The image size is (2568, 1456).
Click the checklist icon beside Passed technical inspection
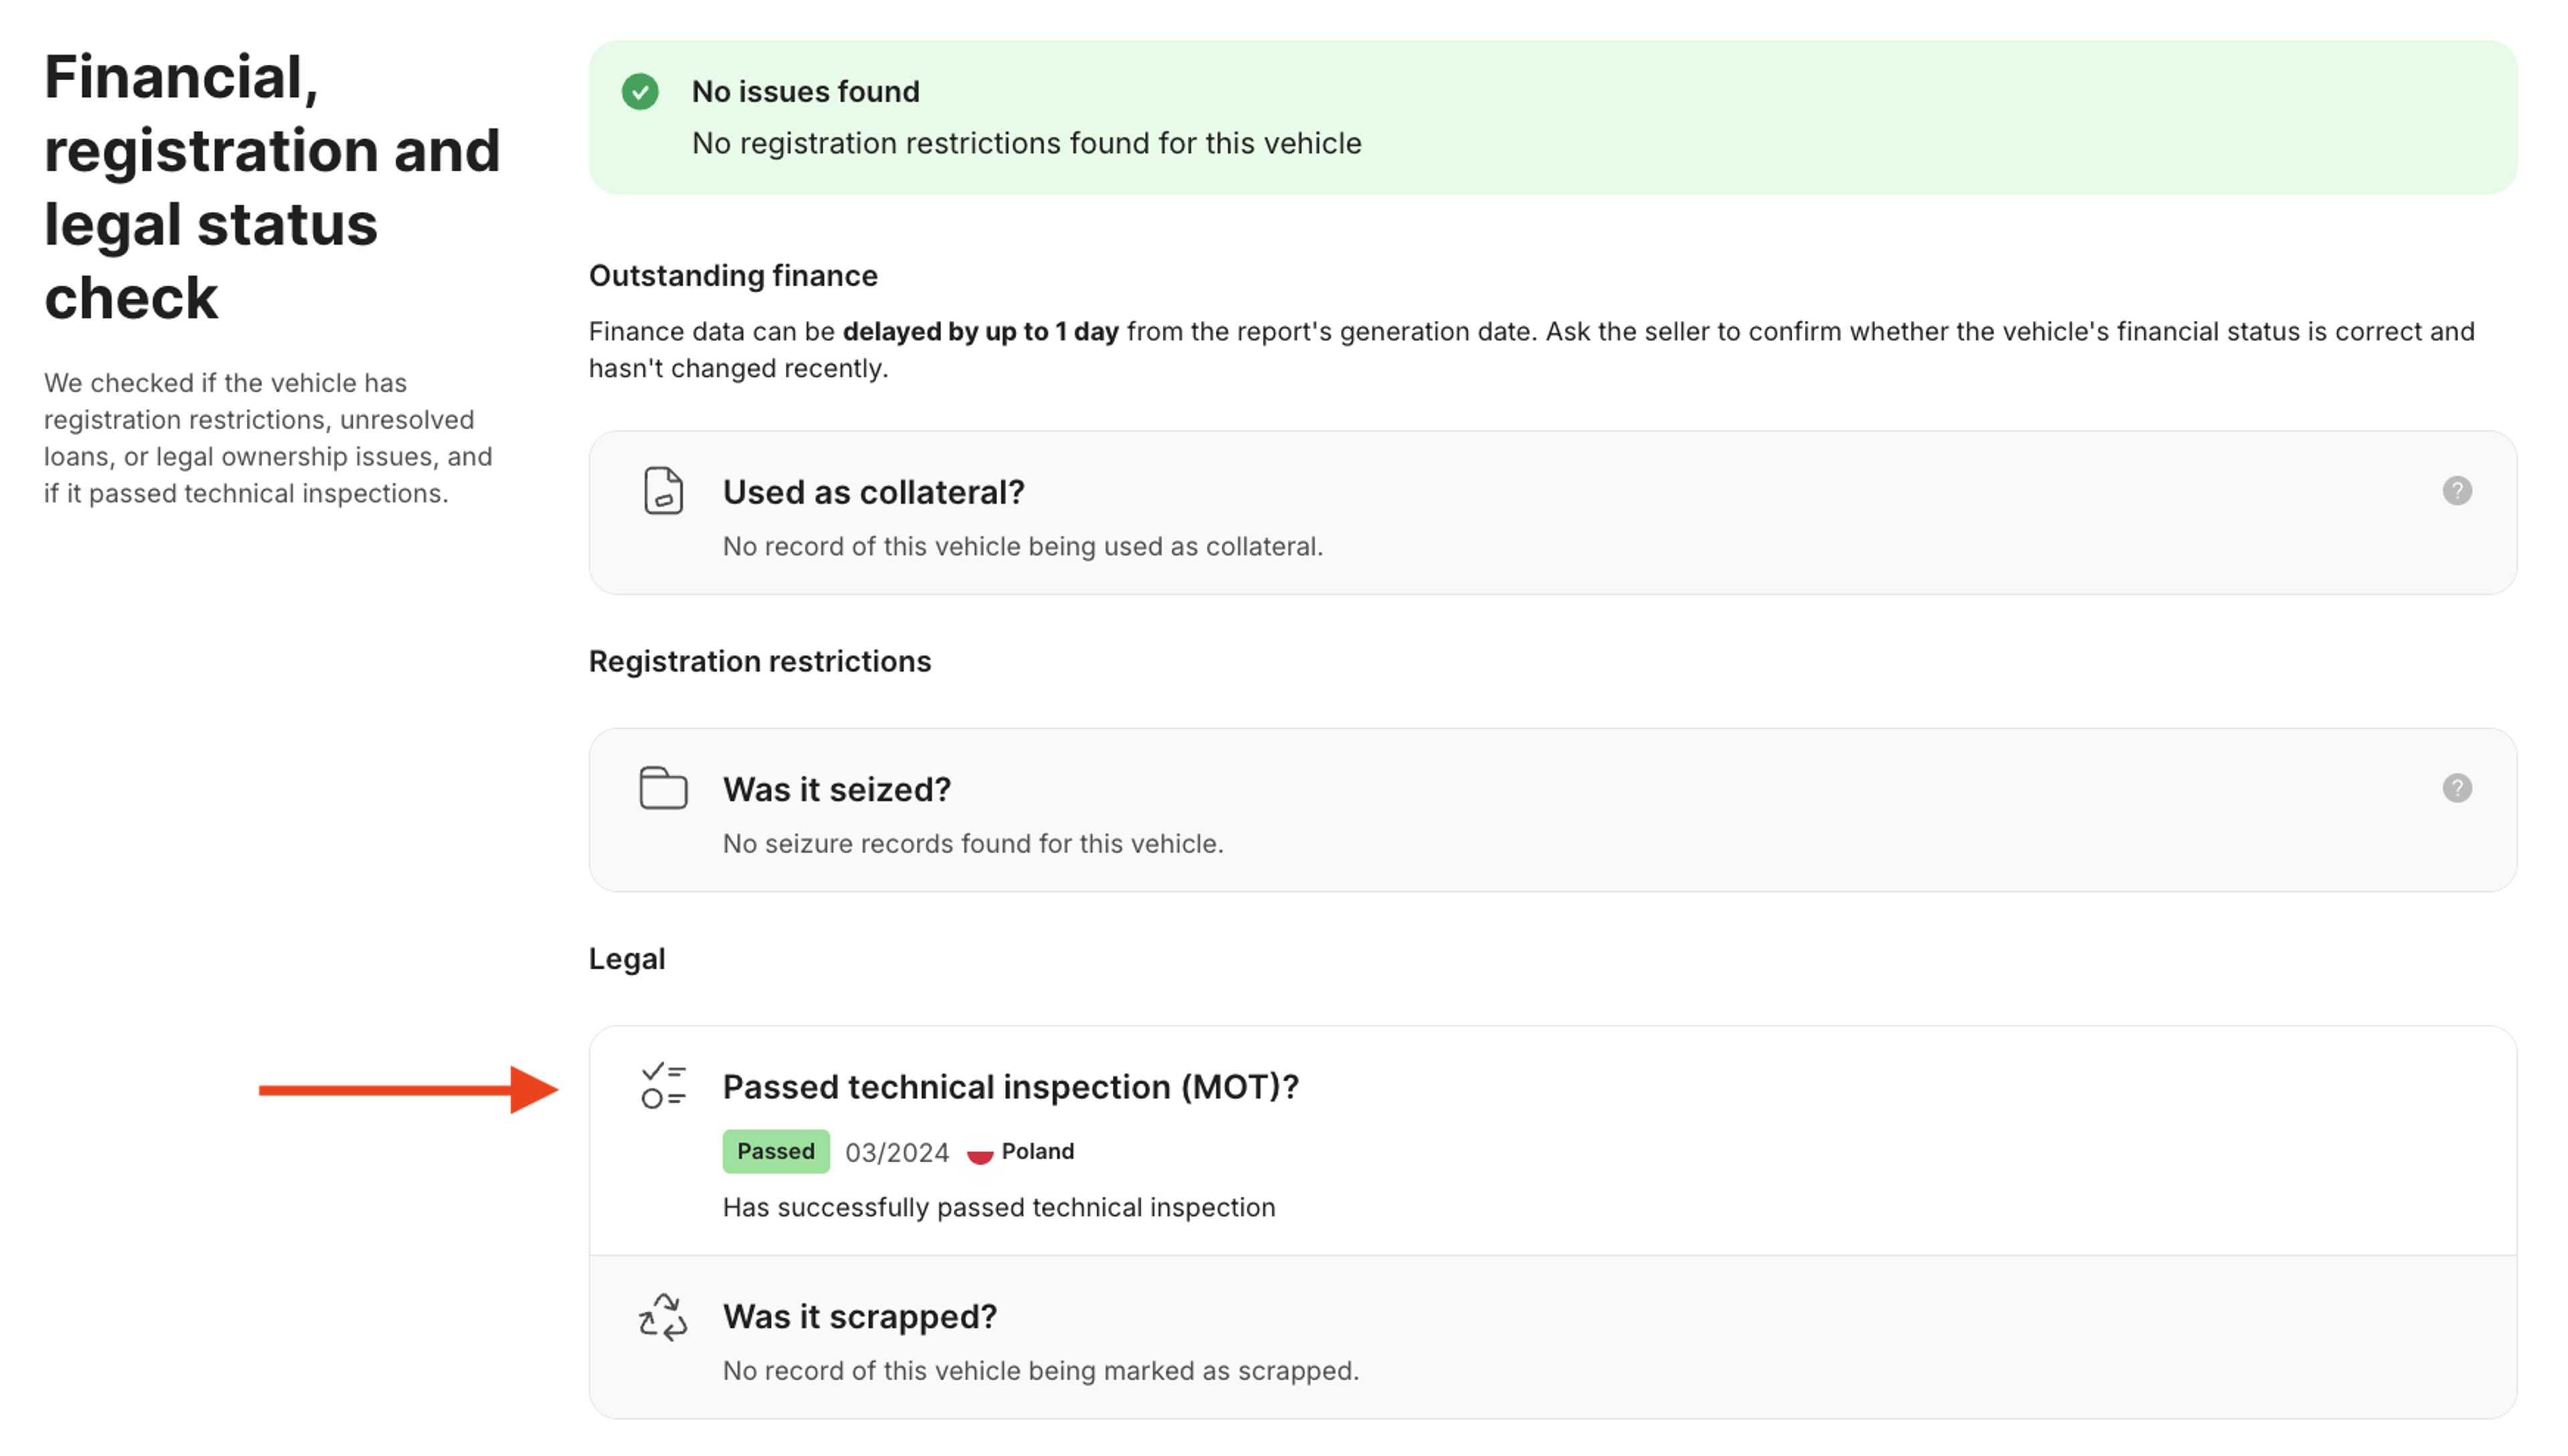pos(663,1086)
